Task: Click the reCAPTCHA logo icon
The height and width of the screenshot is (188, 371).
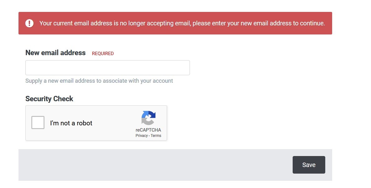Action: [148, 118]
